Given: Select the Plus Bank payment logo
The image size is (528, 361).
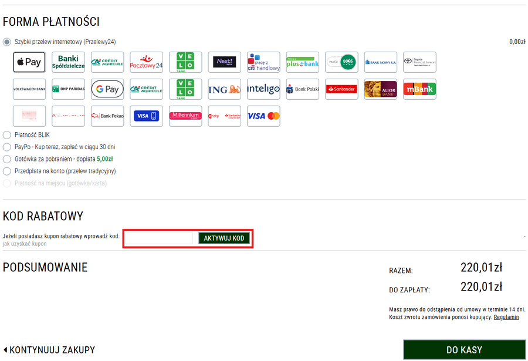Looking at the screenshot, I should pos(302,62).
